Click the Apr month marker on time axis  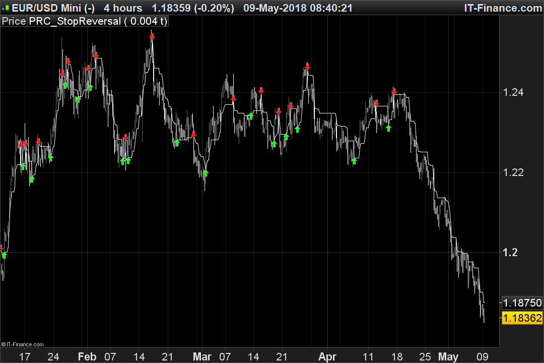click(327, 357)
